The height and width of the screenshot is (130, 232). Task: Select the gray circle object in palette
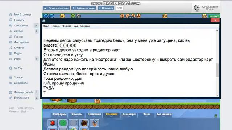73,123
